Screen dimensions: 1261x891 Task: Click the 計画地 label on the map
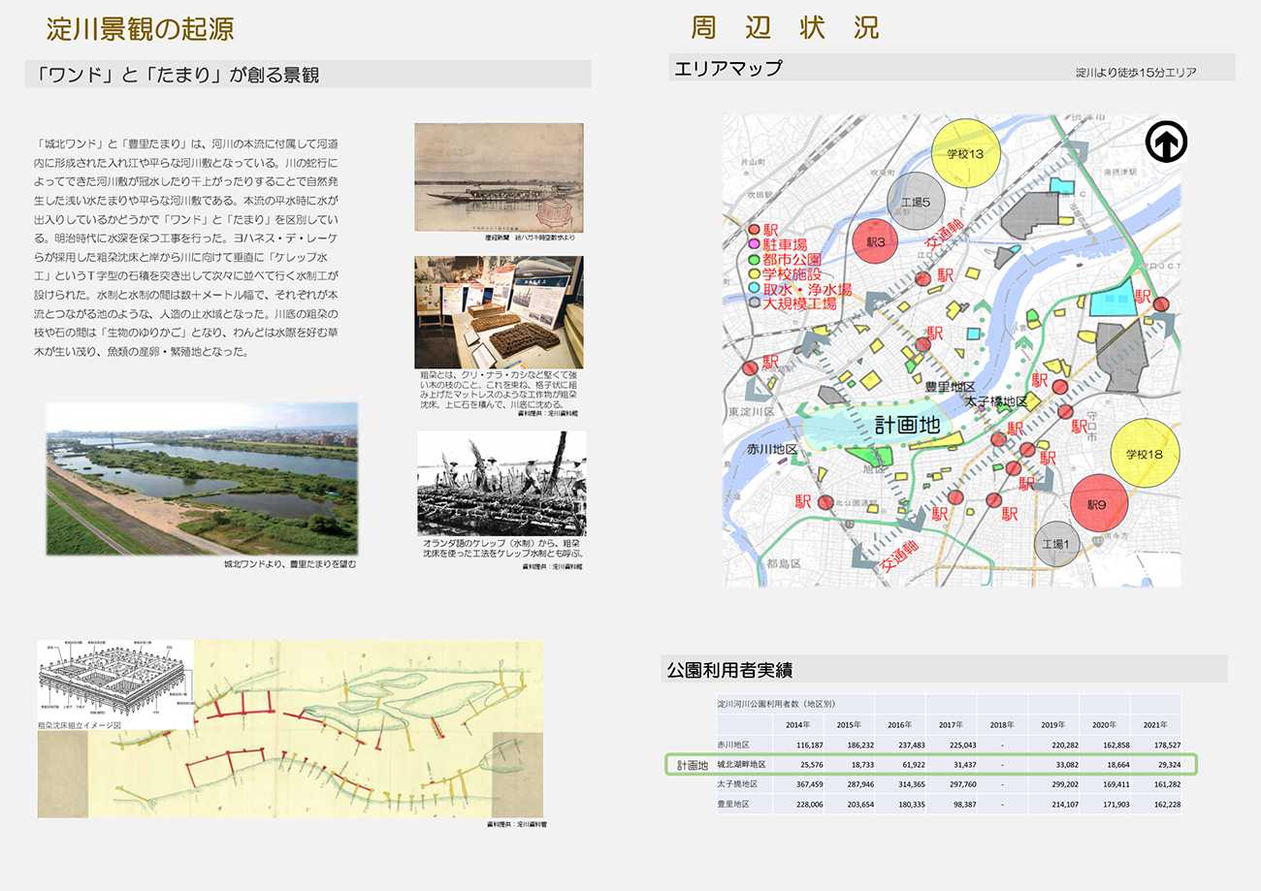pos(907,425)
